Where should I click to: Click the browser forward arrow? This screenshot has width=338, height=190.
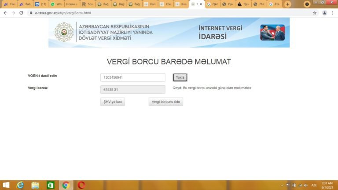coord(13,13)
